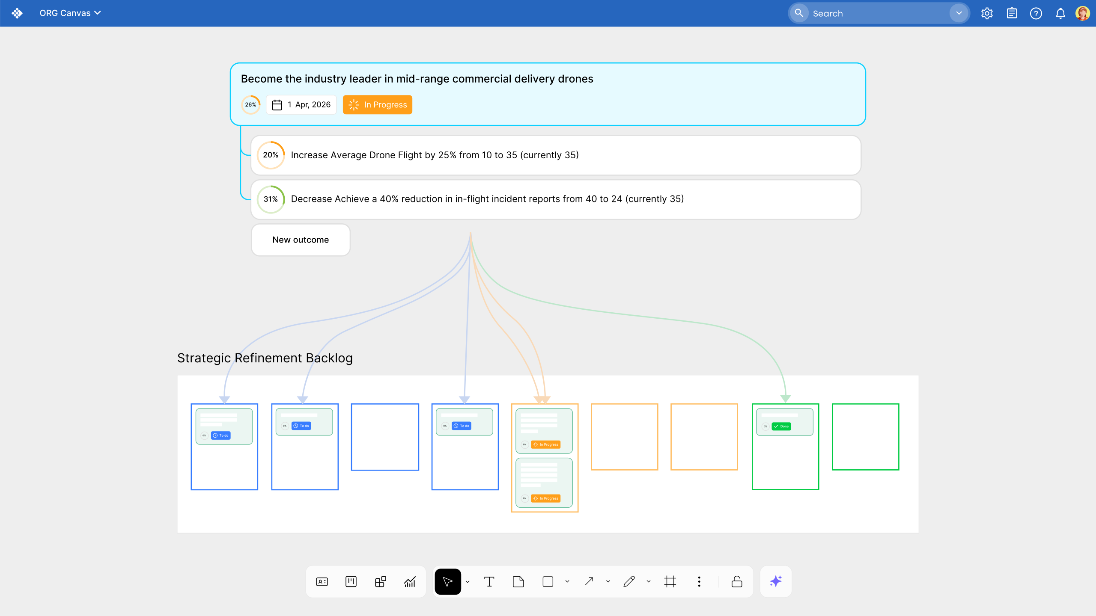Select the Text tool in bottom toolbar
The height and width of the screenshot is (616, 1096).
[x=489, y=582]
